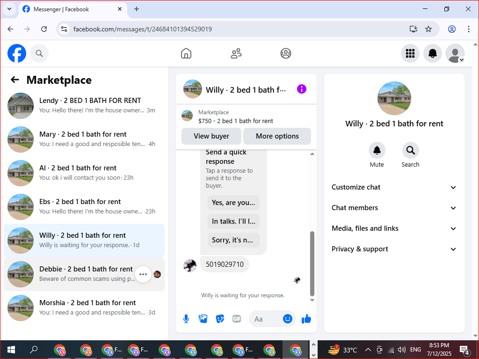Click the large house listing photo in info panel

click(394, 98)
